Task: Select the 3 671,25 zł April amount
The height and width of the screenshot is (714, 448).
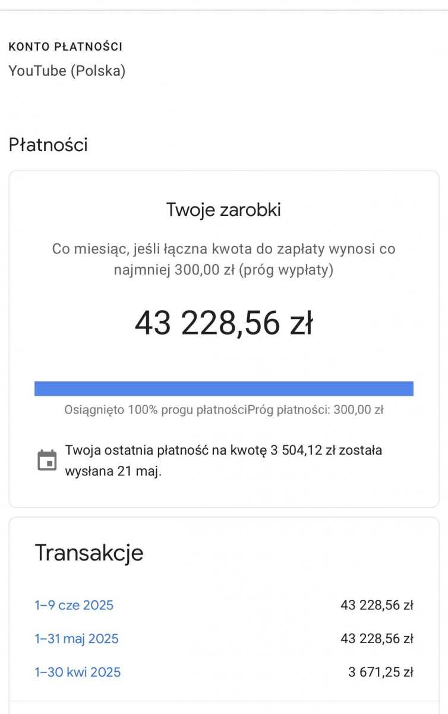Action: [380, 672]
